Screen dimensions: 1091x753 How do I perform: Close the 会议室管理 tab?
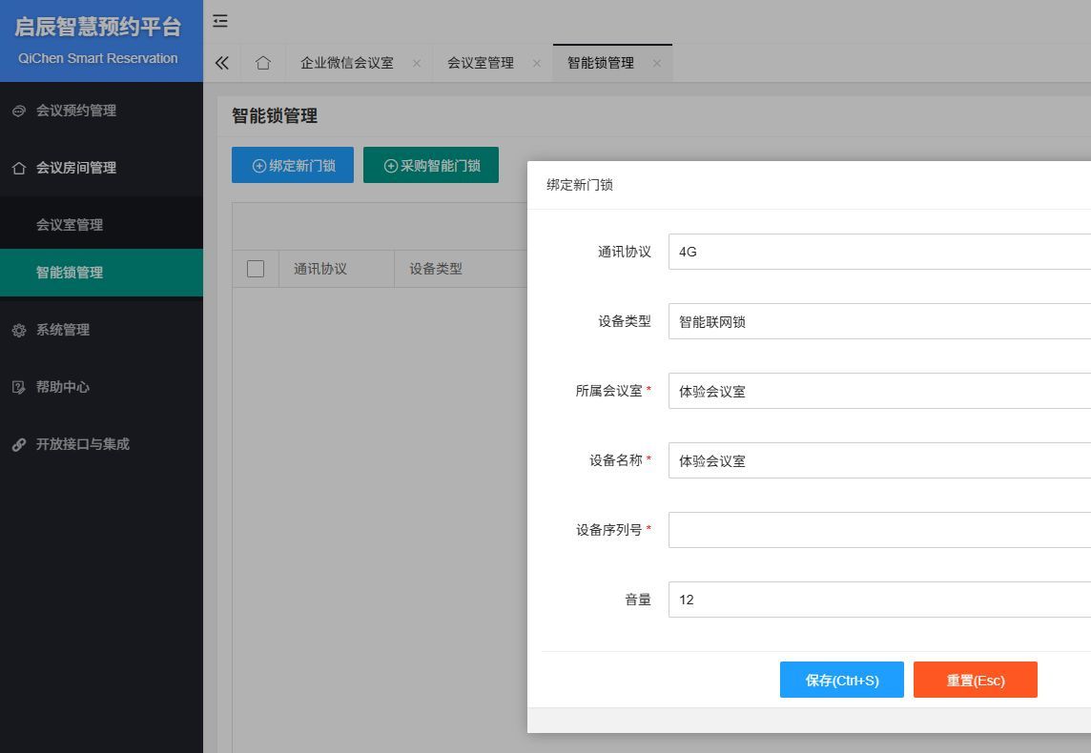pyautogui.click(x=537, y=63)
